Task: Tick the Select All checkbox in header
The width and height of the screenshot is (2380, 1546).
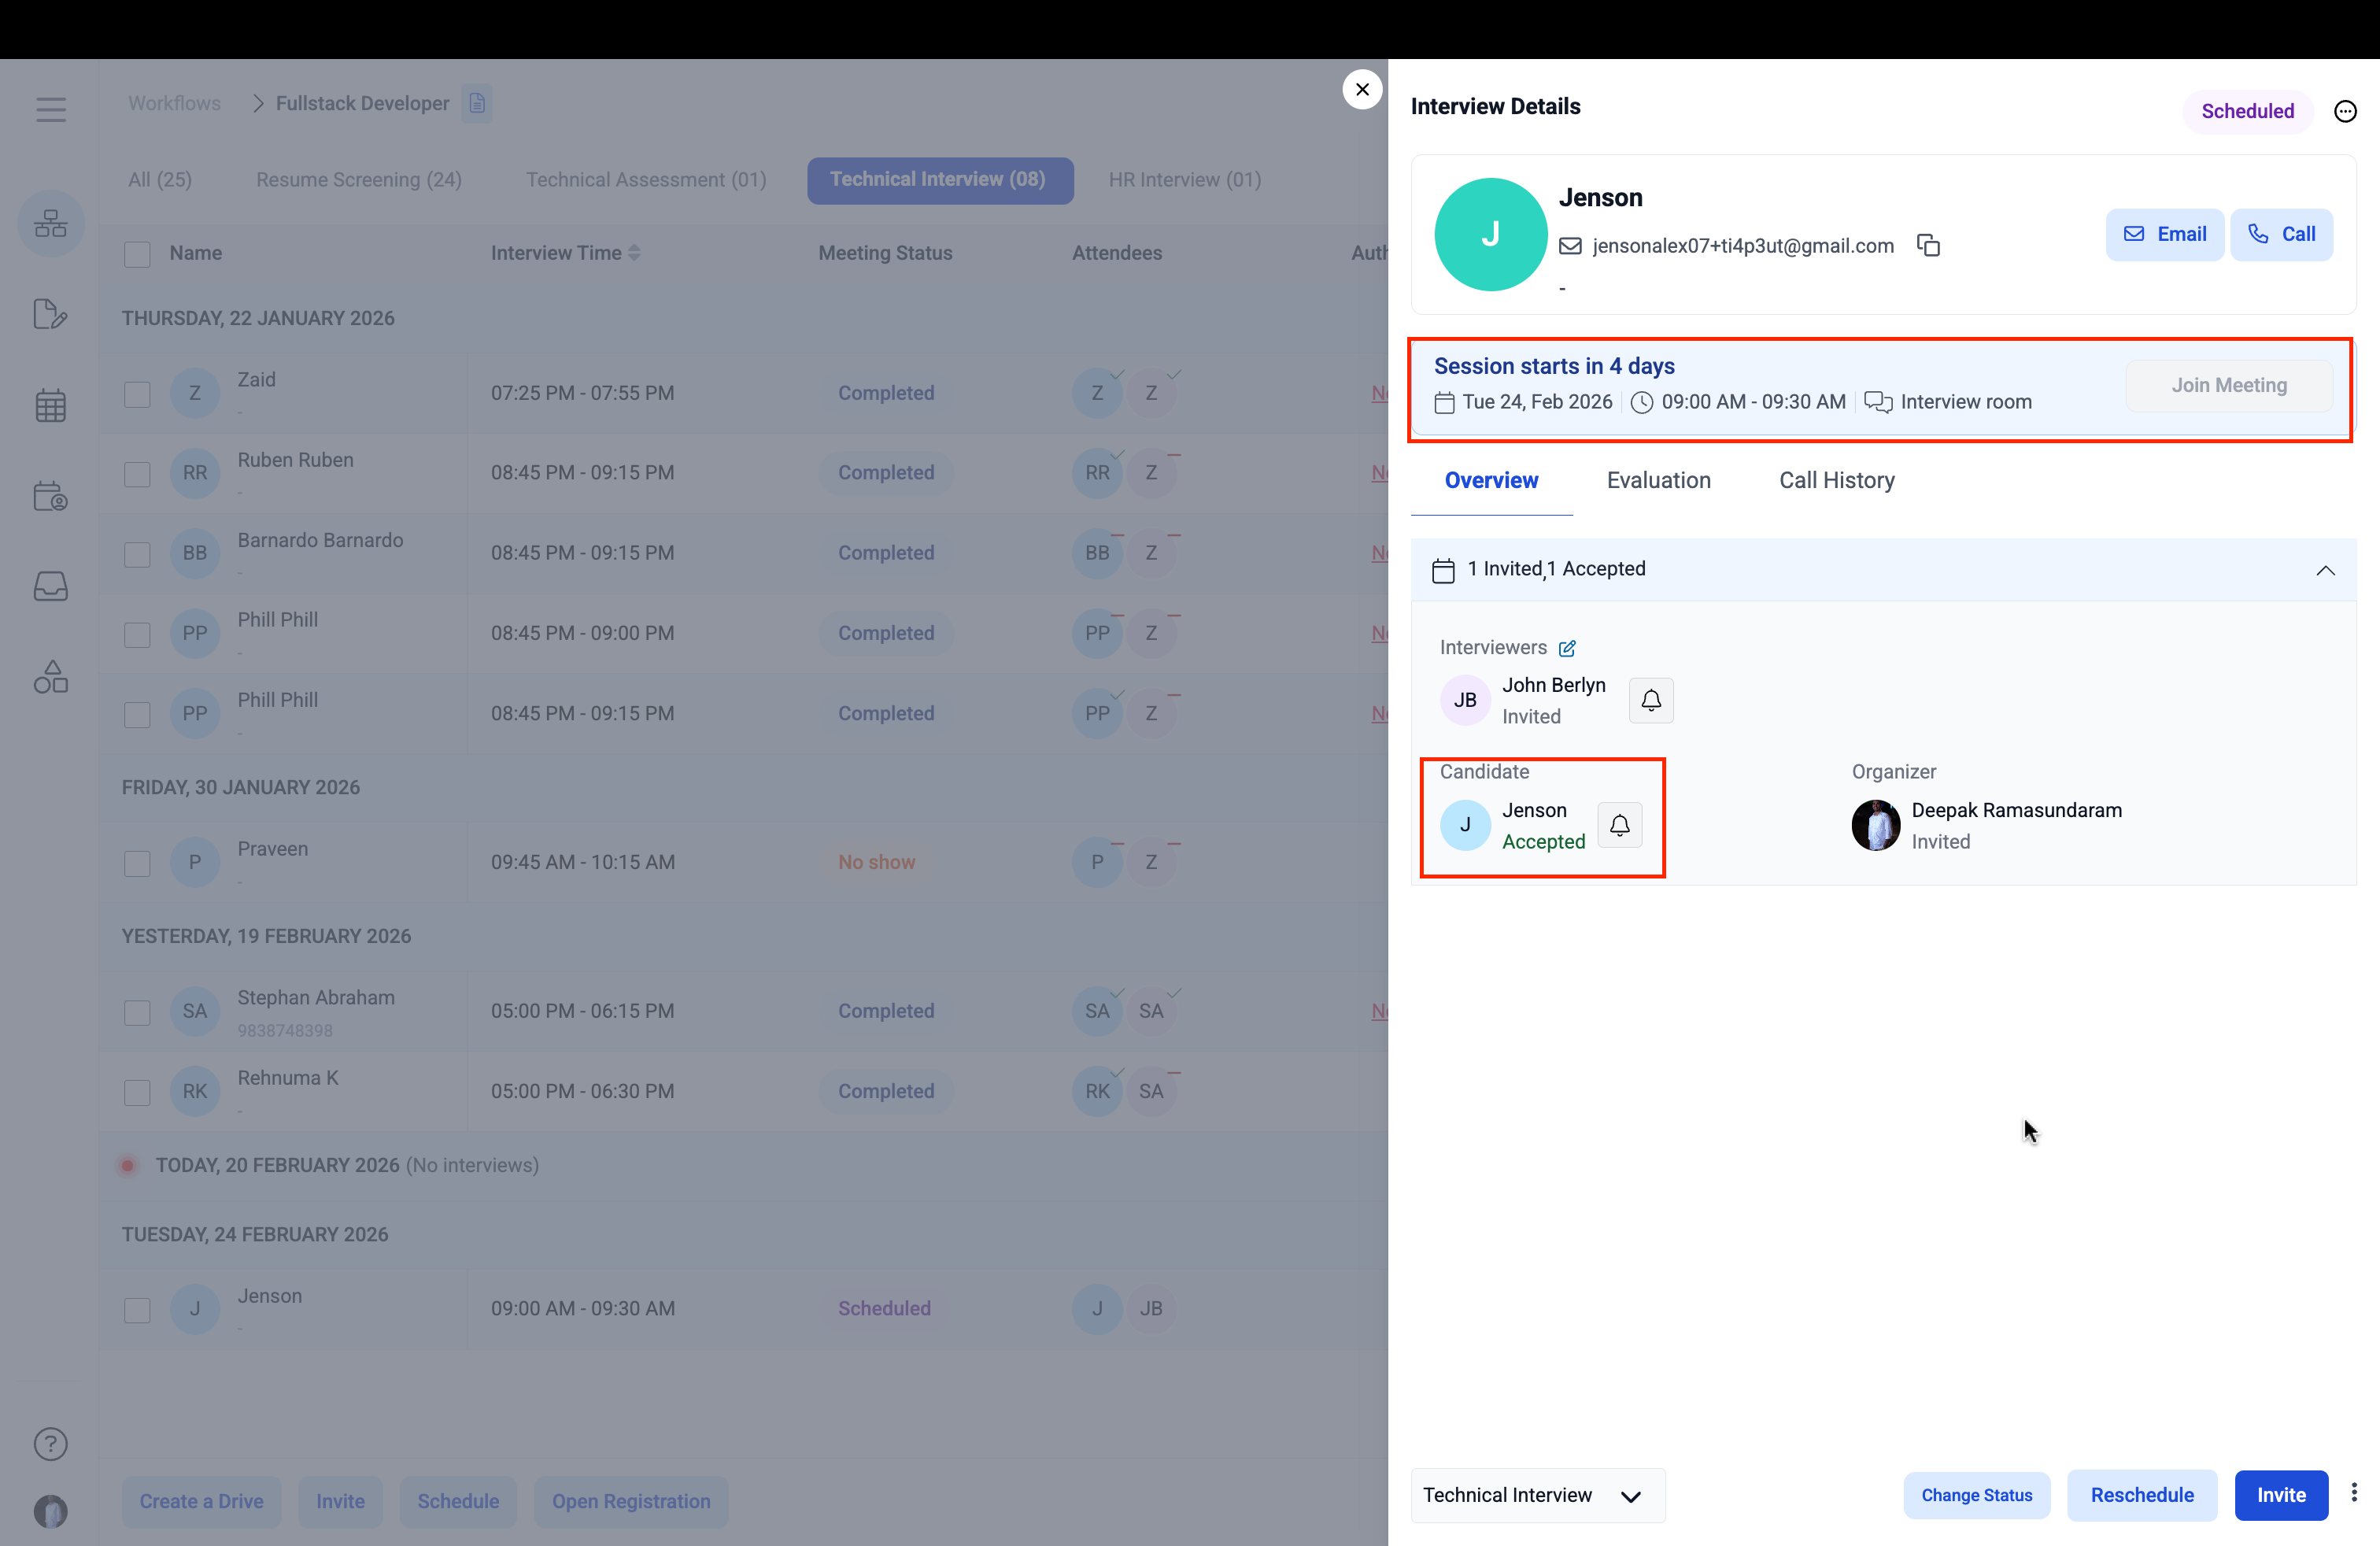Action: pos(137,254)
